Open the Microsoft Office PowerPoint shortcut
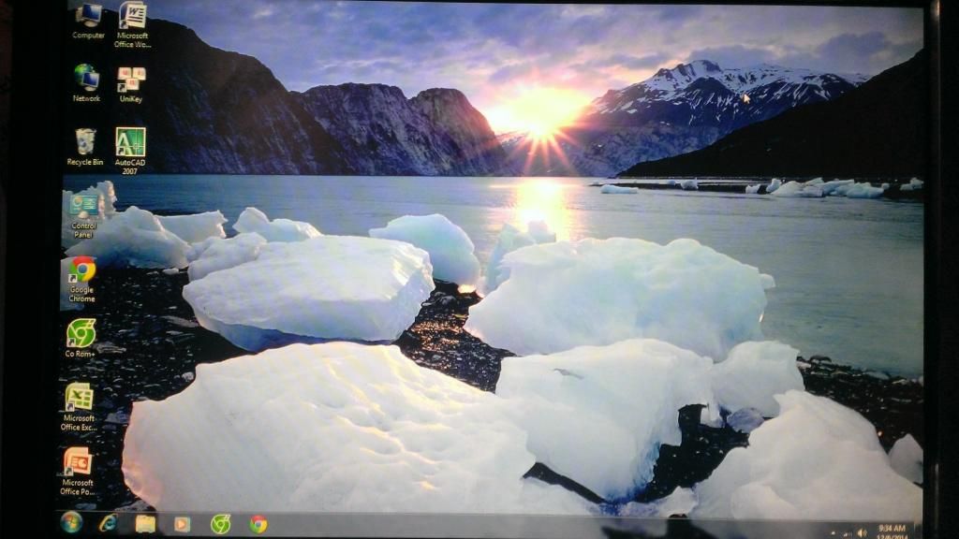959x539 pixels. click(77, 462)
